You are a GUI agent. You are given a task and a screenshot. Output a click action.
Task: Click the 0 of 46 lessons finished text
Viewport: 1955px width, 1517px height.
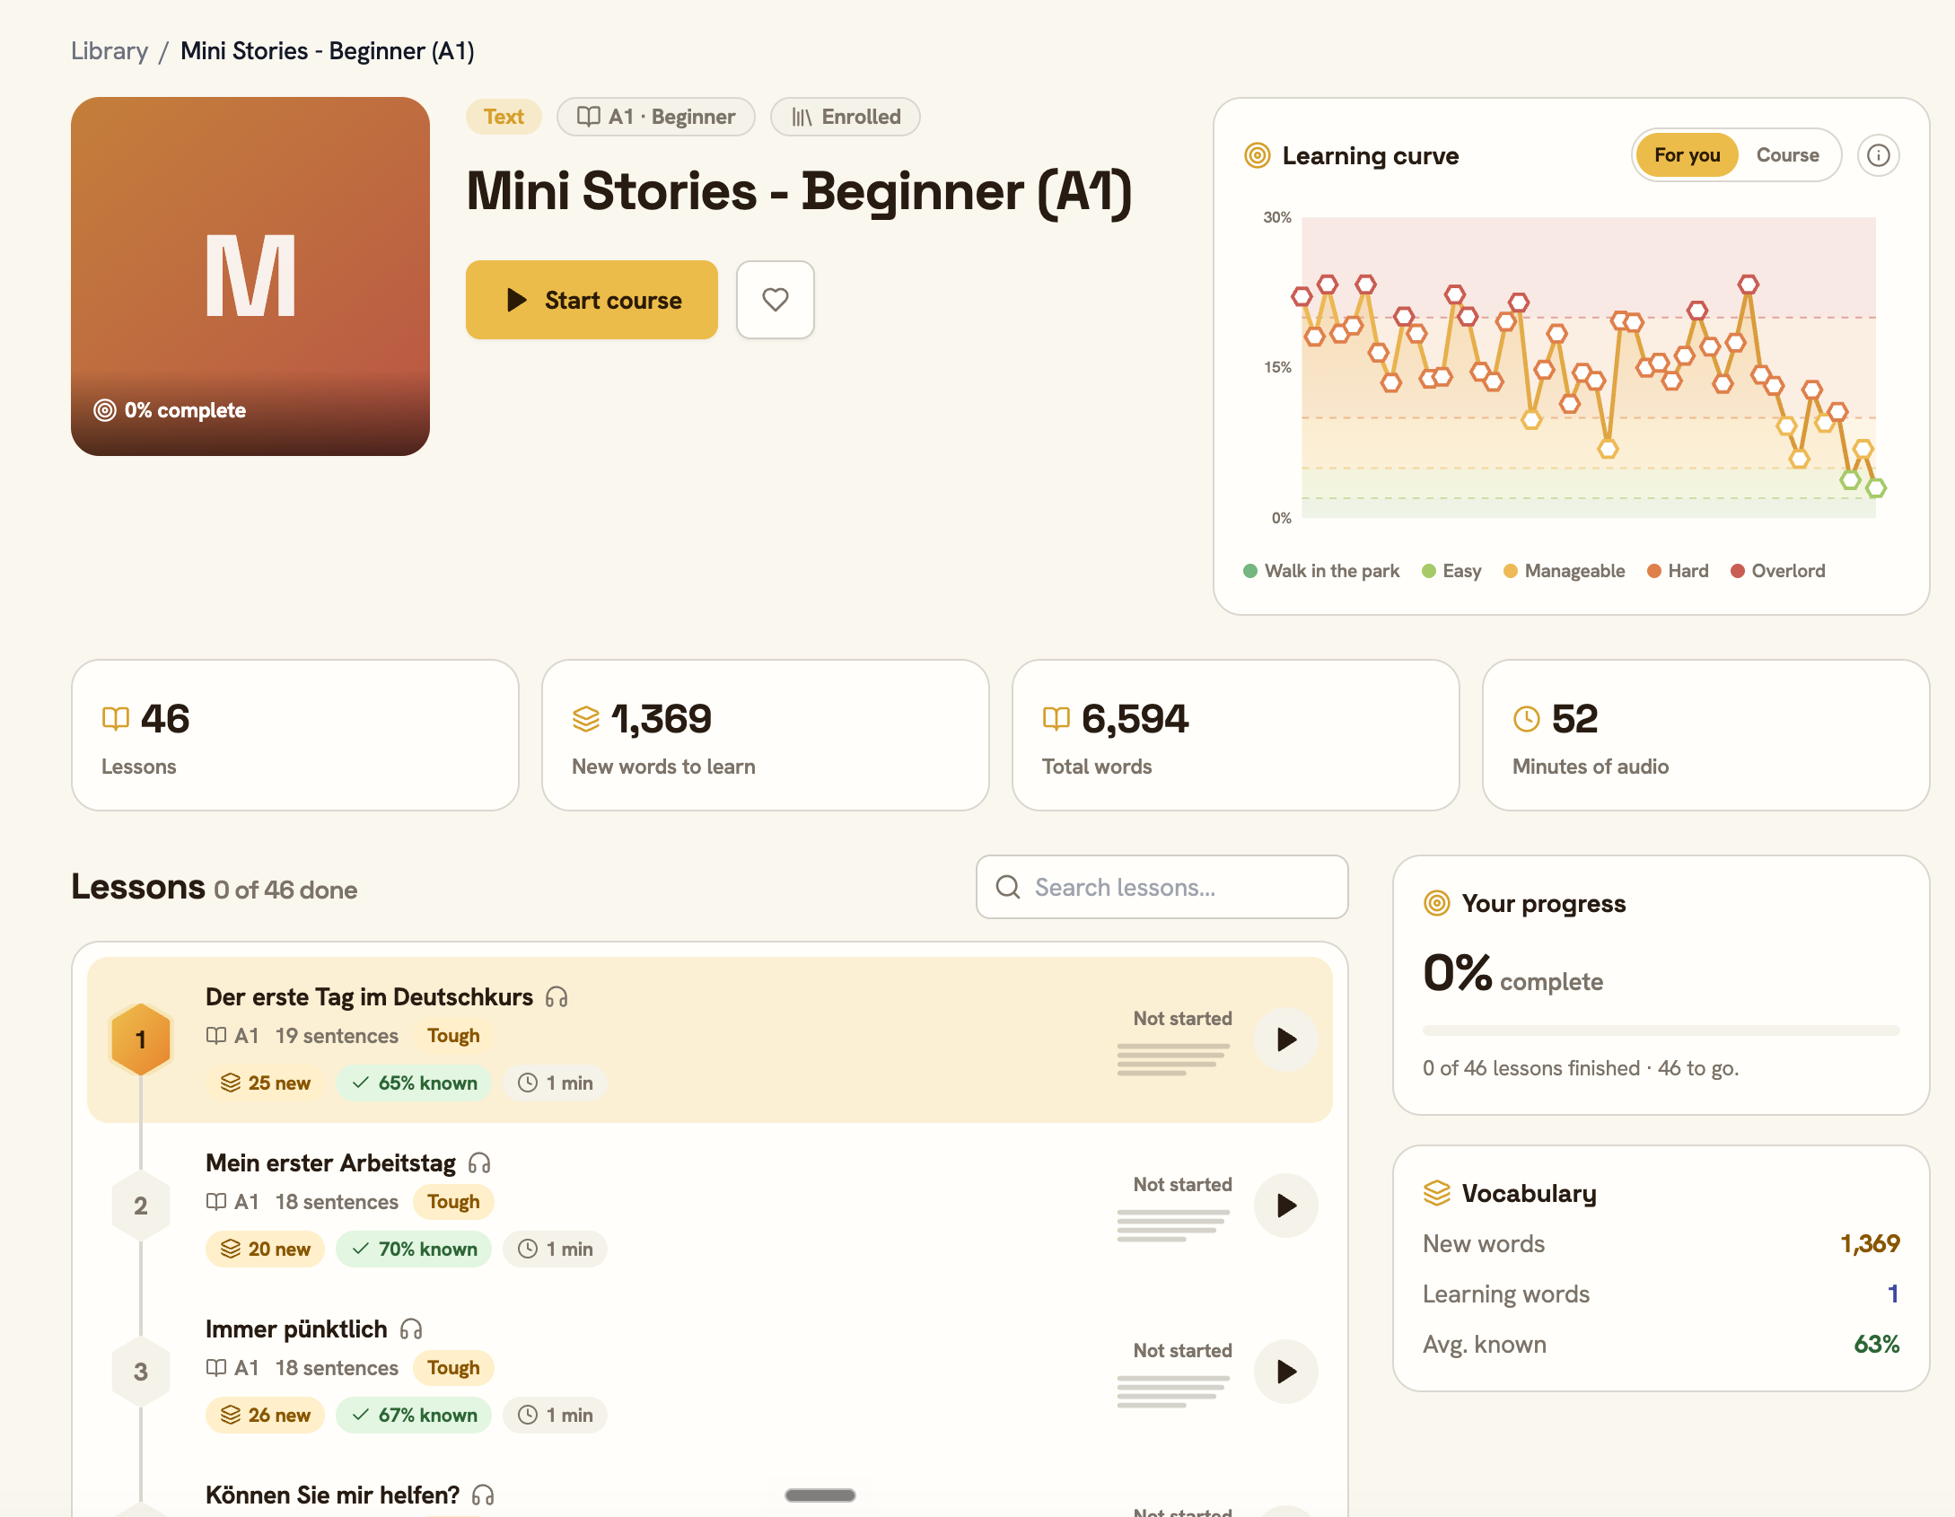(x=1580, y=1068)
